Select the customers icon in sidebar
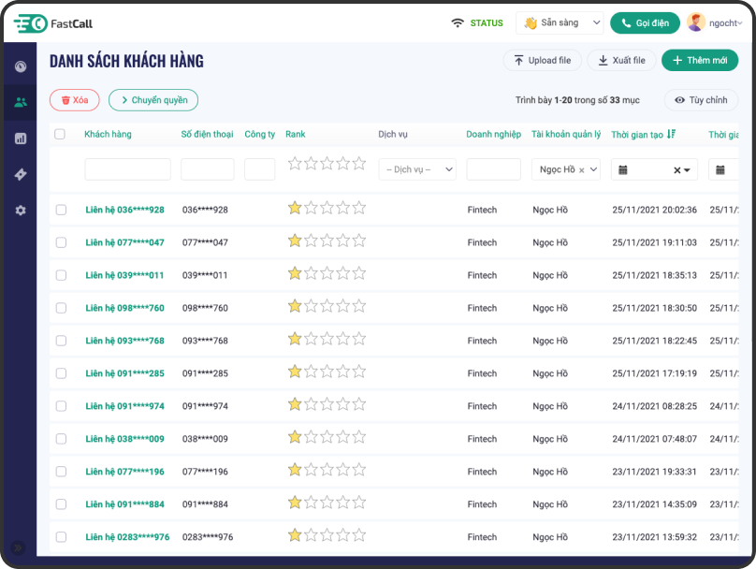 point(20,102)
